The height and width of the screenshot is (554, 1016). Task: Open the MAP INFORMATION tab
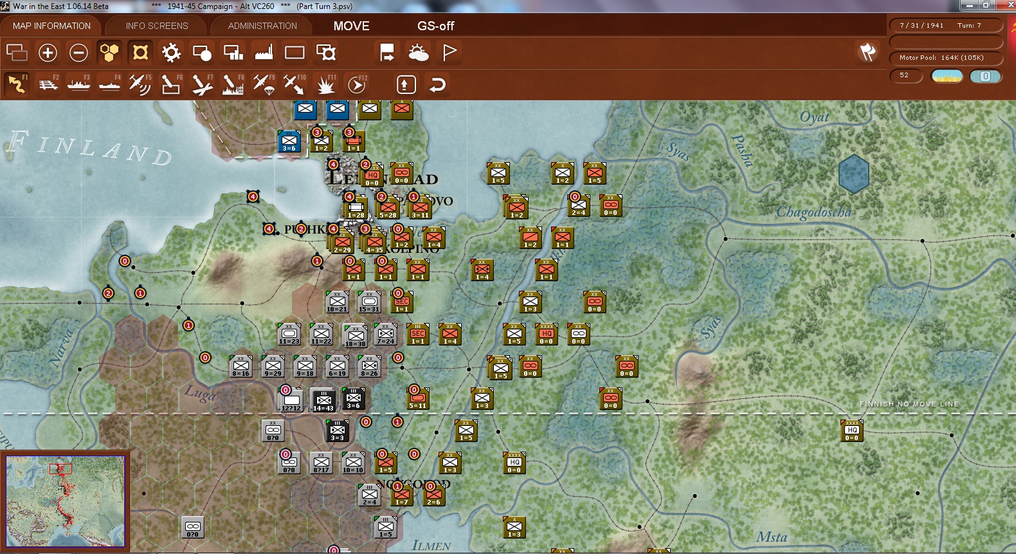[51, 26]
